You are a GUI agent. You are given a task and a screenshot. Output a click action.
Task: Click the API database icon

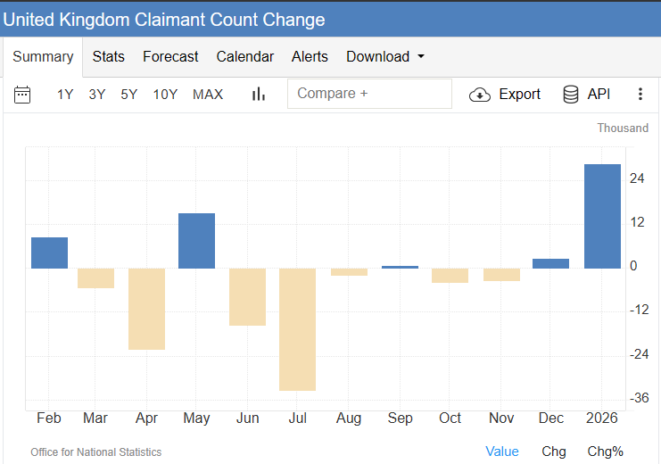[x=571, y=95]
